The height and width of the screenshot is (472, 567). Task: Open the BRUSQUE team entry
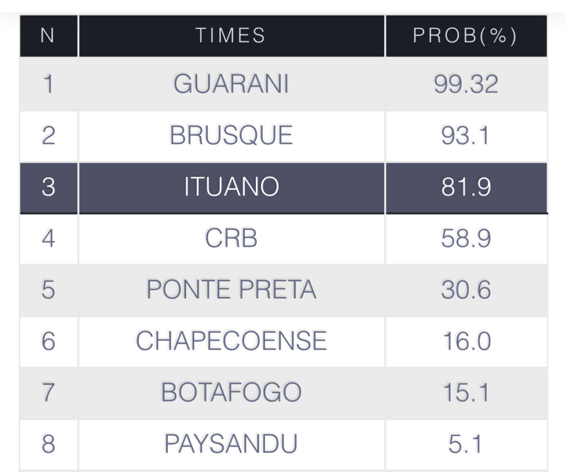tap(231, 136)
